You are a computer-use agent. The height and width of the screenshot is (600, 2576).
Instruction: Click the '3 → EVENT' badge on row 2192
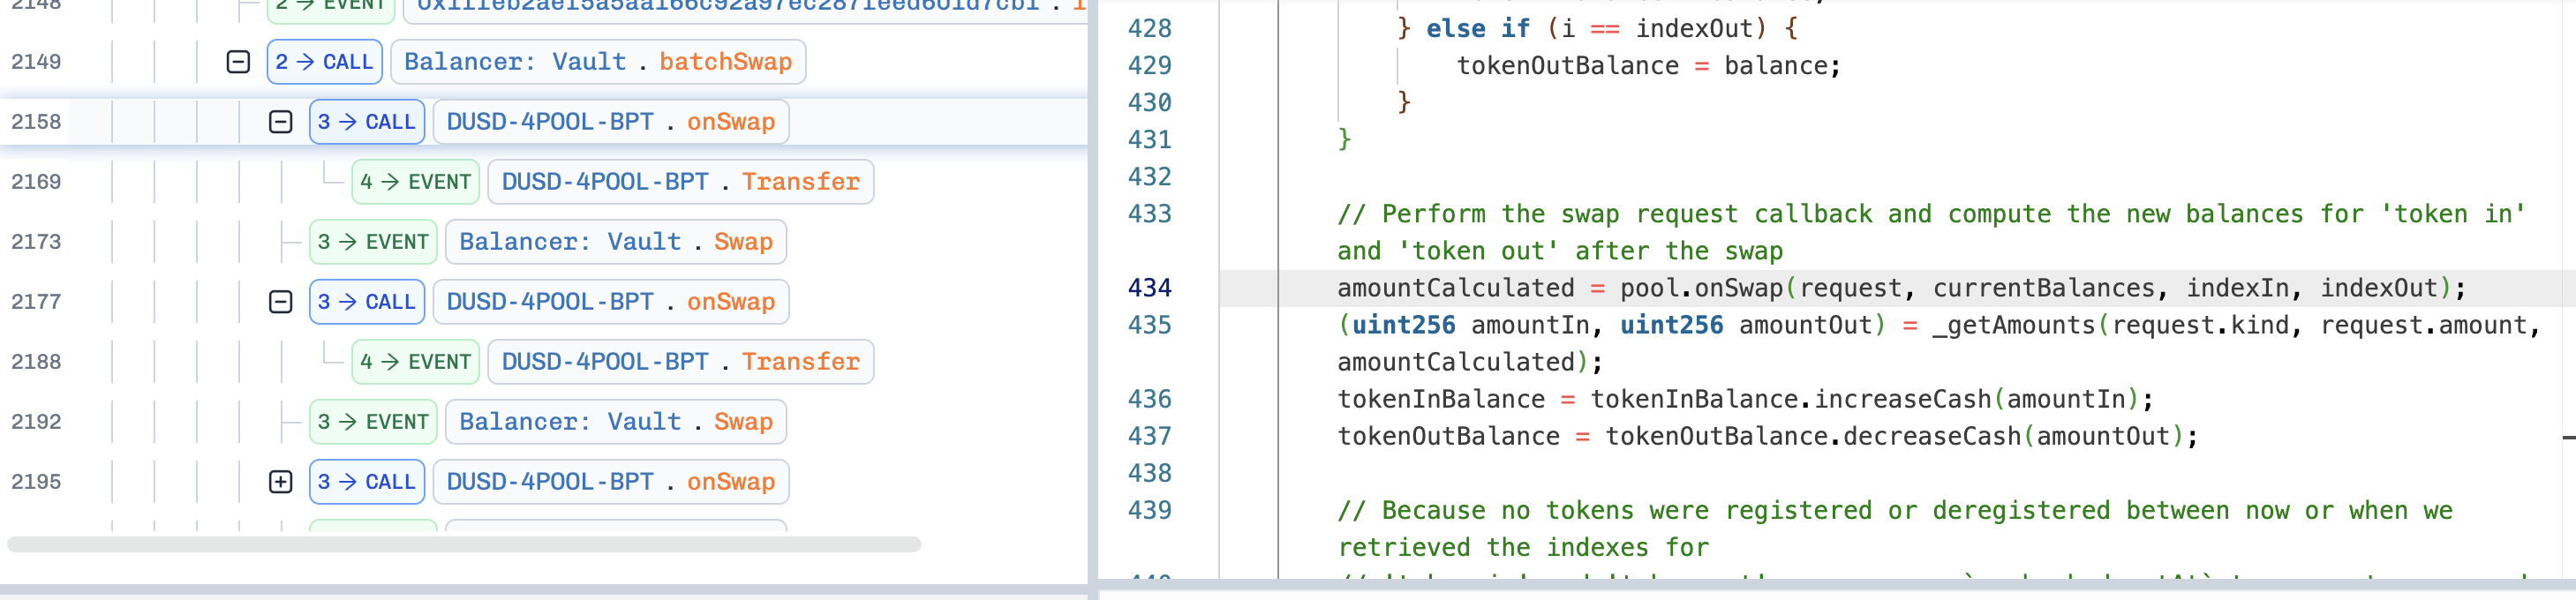(x=373, y=422)
